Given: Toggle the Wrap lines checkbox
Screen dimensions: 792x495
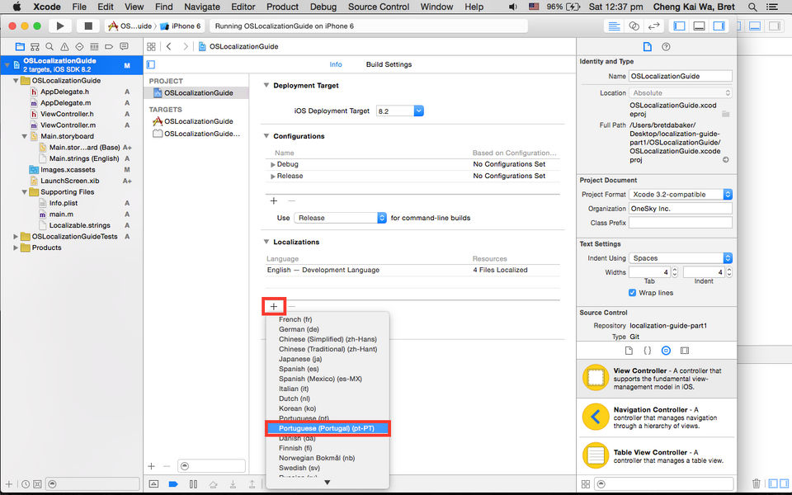Looking at the screenshot, I should [632, 293].
